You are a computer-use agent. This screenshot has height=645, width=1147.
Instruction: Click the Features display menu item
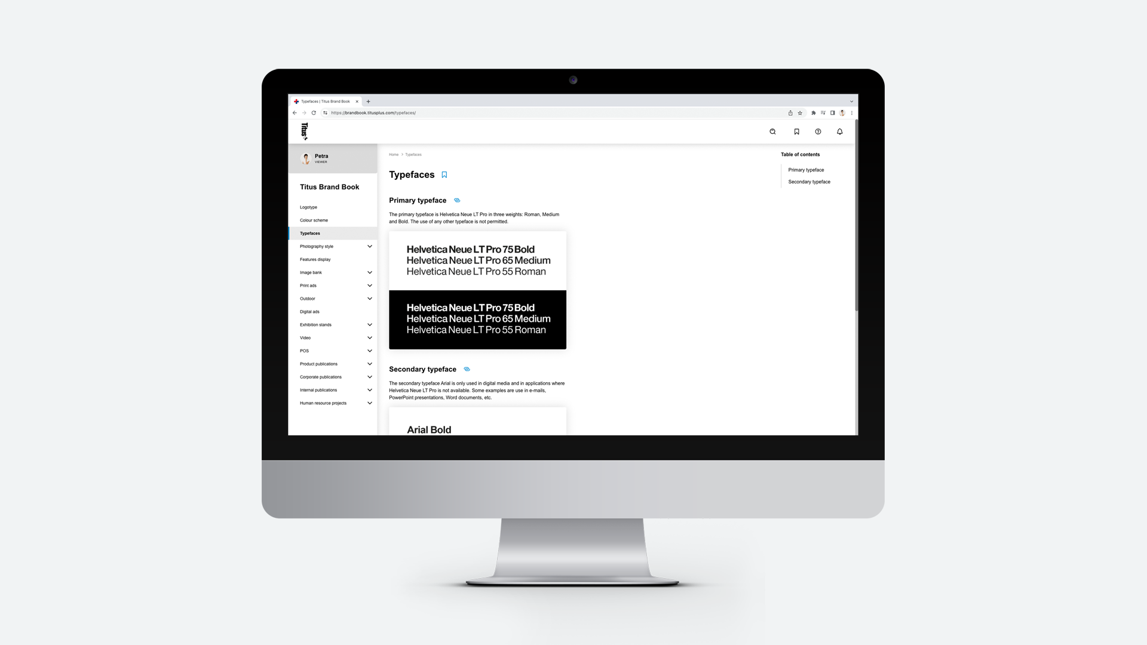tap(315, 259)
